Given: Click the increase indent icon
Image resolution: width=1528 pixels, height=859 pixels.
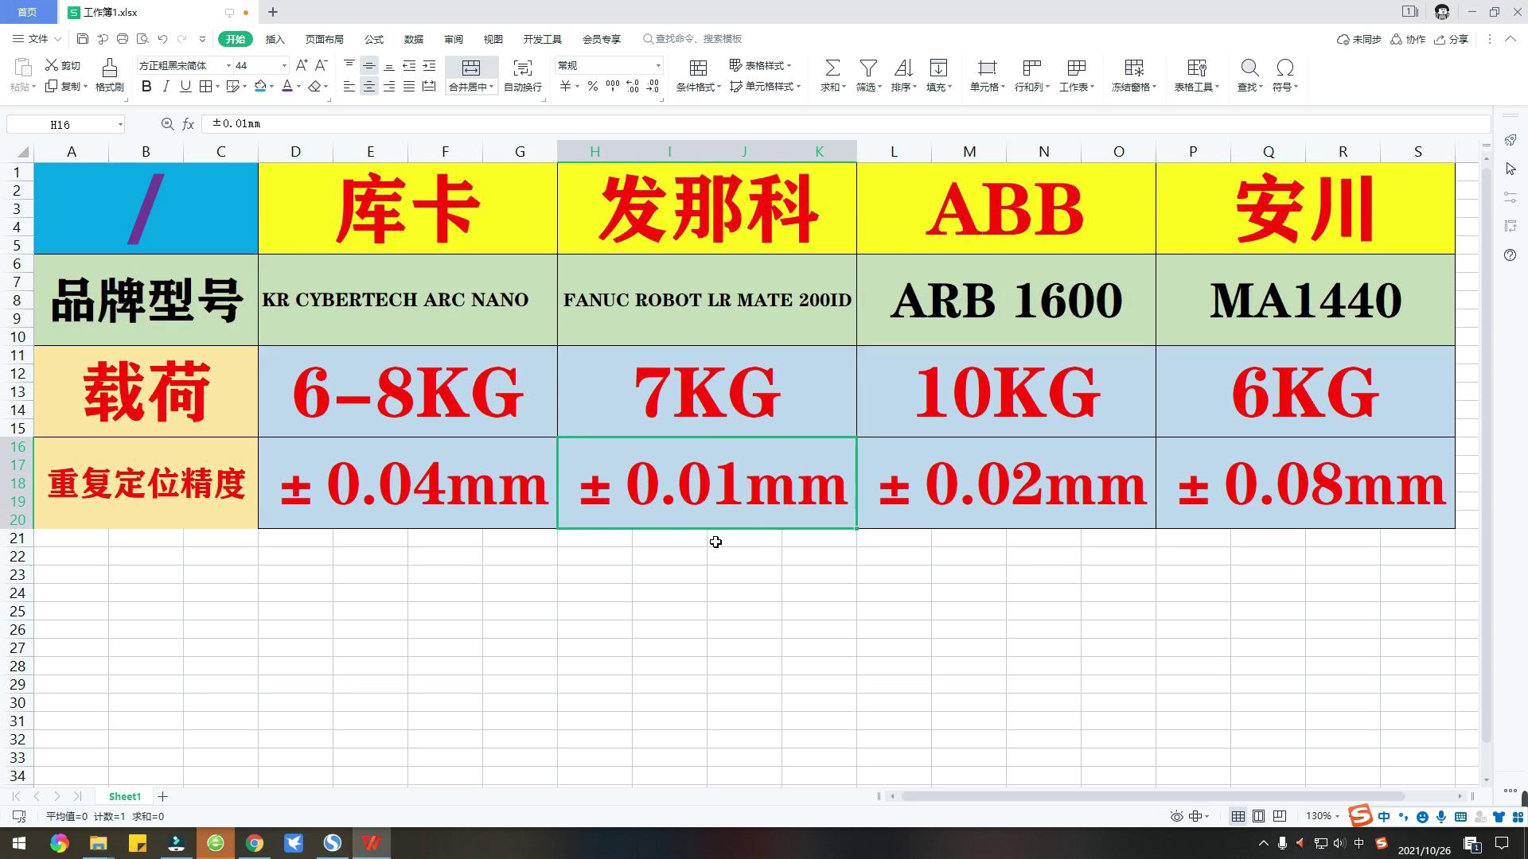Looking at the screenshot, I should tap(429, 65).
